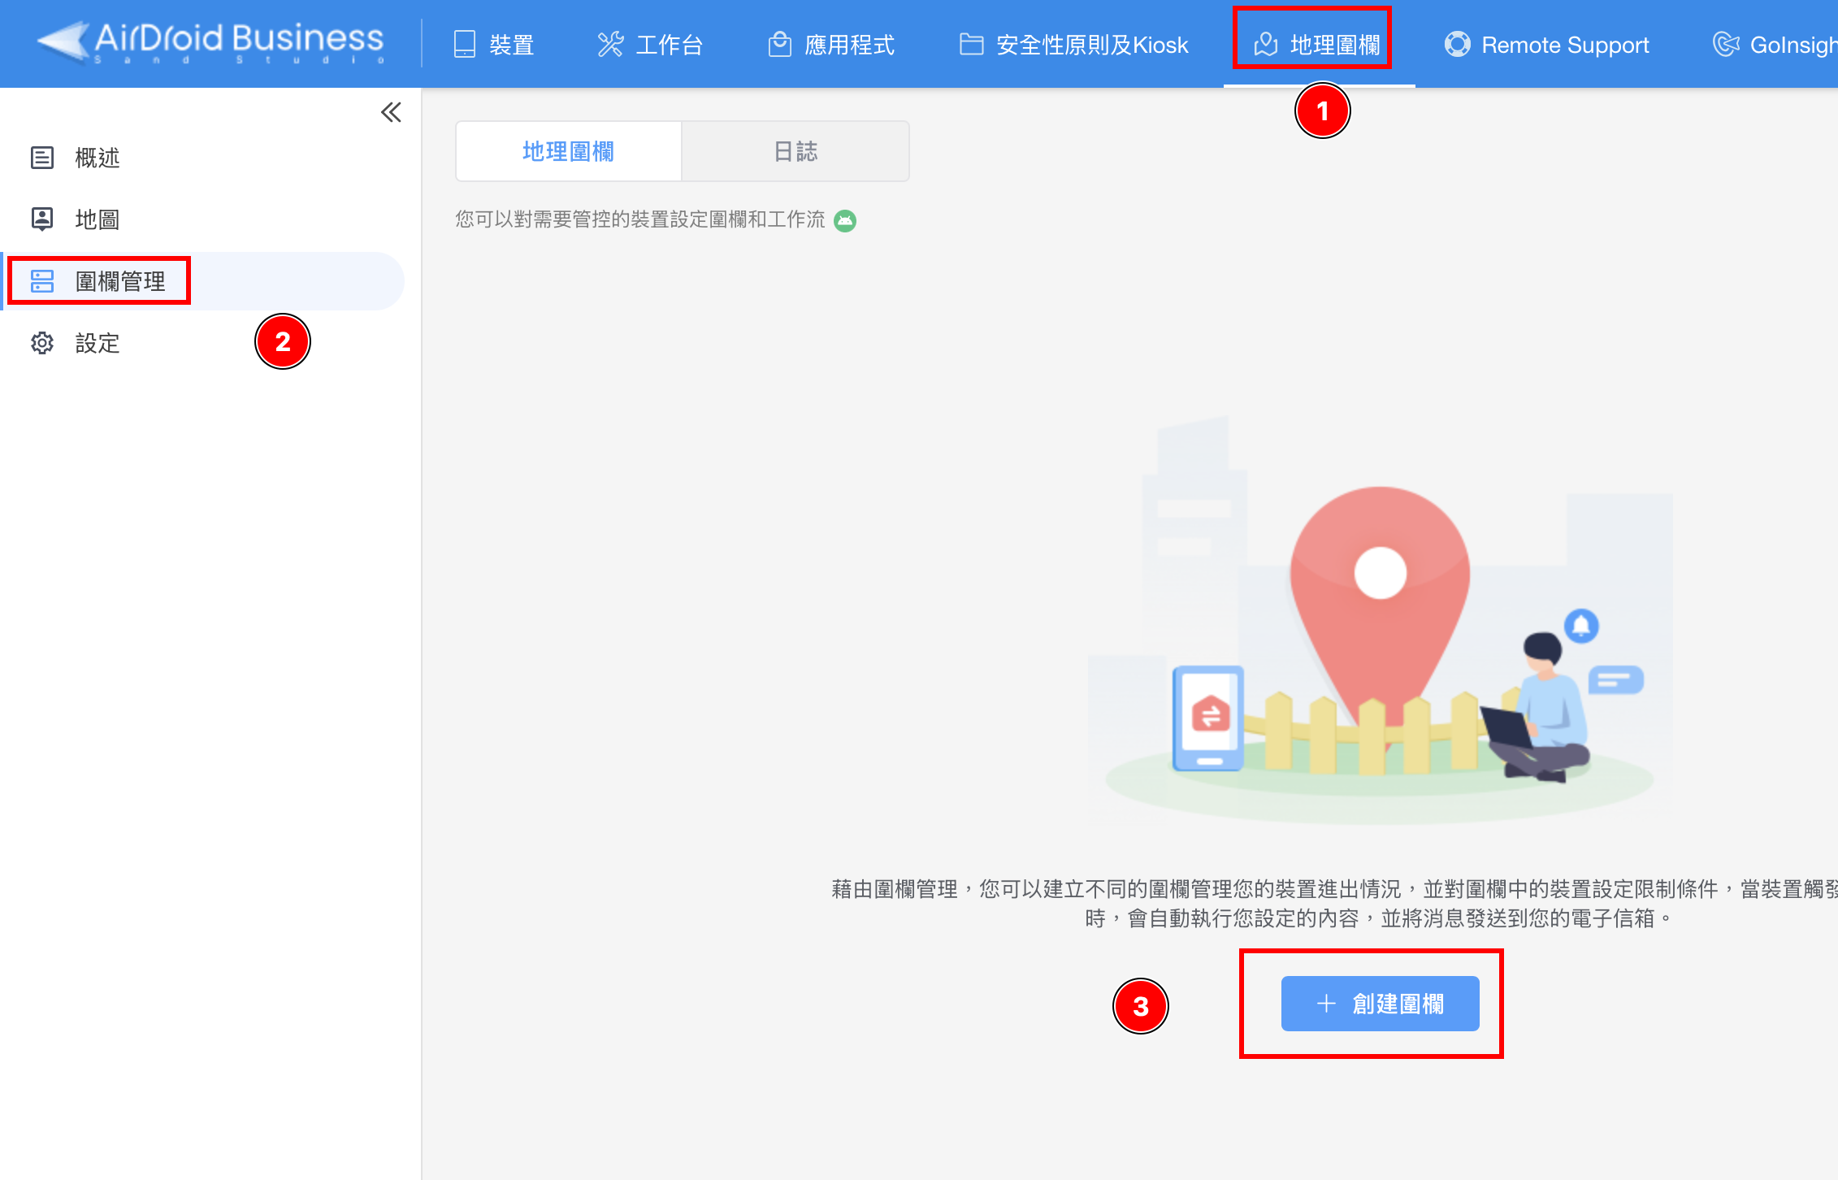The height and width of the screenshot is (1180, 1838).
Task: Click the green Android icon beside description
Action: [845, 220]
